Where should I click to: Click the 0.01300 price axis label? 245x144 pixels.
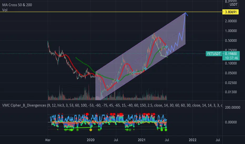[x=231, y=92]
